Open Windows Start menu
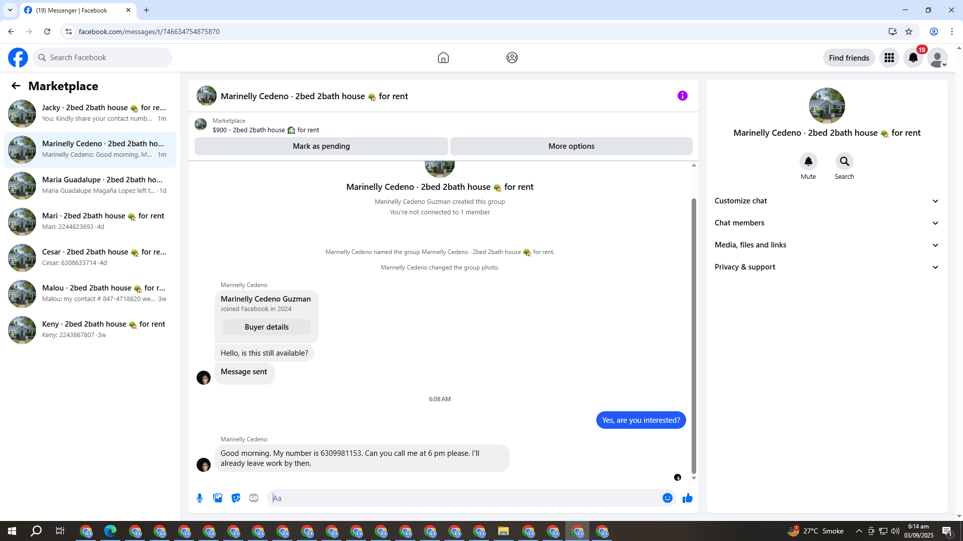The height and width of the screenshot is (541, 963). [12, 531]
